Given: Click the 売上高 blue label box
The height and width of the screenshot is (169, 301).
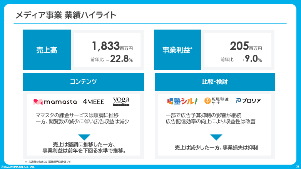Looking at the screenshot, I should coord(47,50).
